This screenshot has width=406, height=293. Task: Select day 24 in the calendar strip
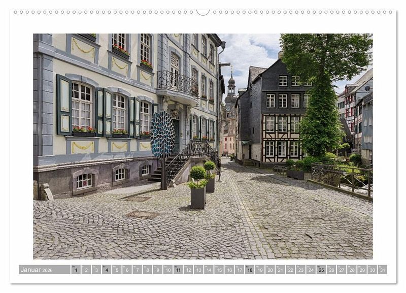point(311,270)
